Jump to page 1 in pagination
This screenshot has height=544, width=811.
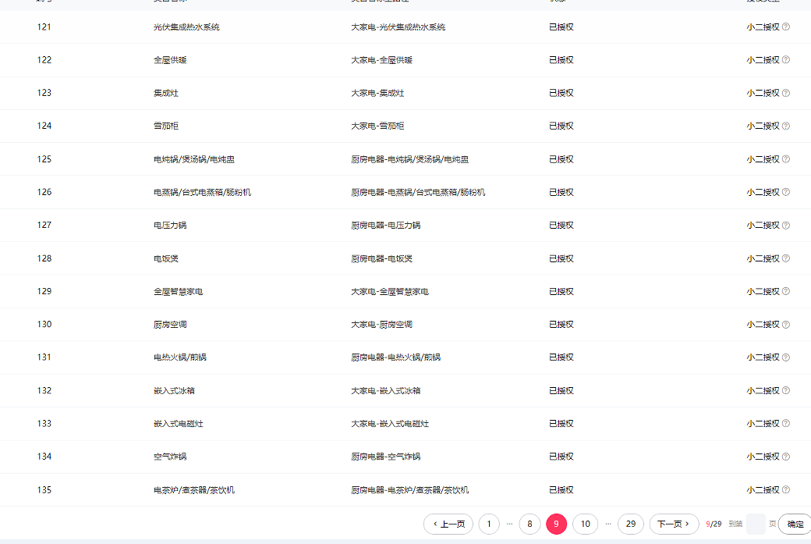489,524
